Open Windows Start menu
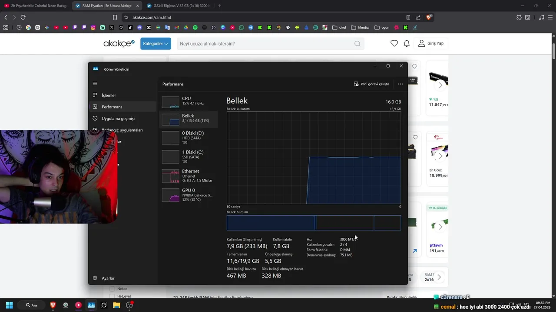 [x=10, y=305]
